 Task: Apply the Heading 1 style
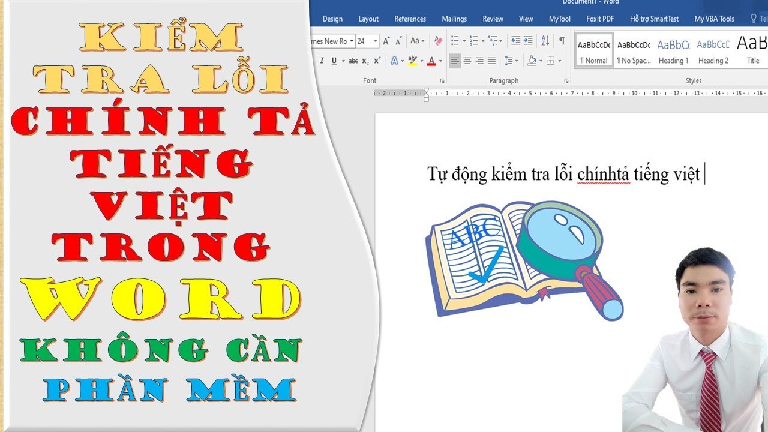pos(673,50)
